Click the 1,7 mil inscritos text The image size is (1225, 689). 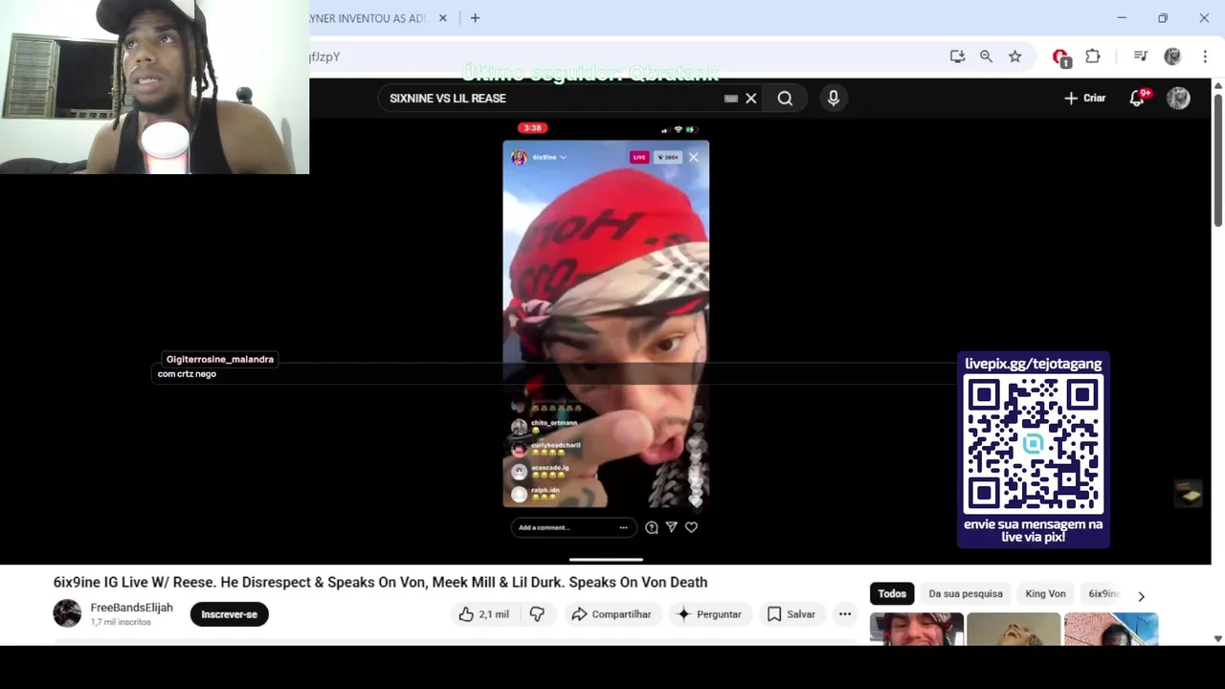pos(121,622)
